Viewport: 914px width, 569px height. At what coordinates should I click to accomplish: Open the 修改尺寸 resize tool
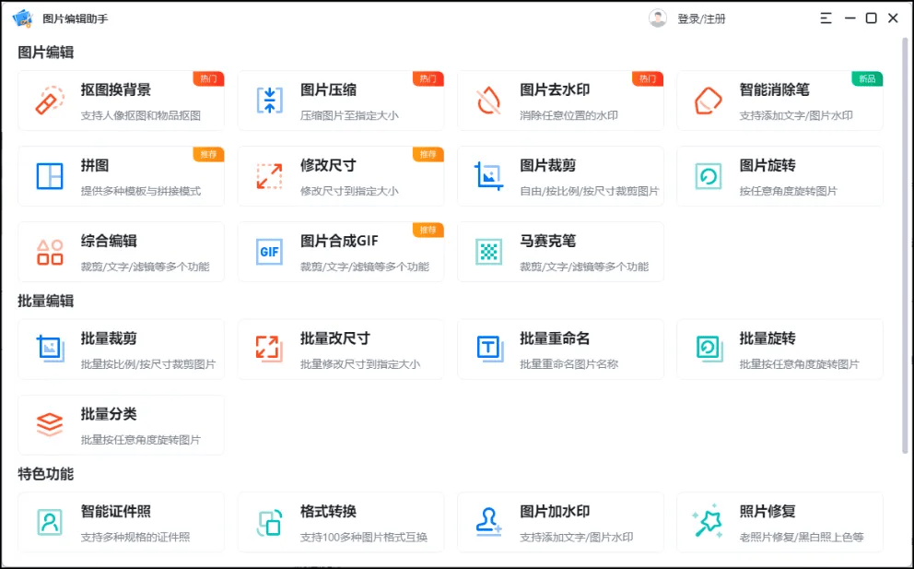(341, 176)
